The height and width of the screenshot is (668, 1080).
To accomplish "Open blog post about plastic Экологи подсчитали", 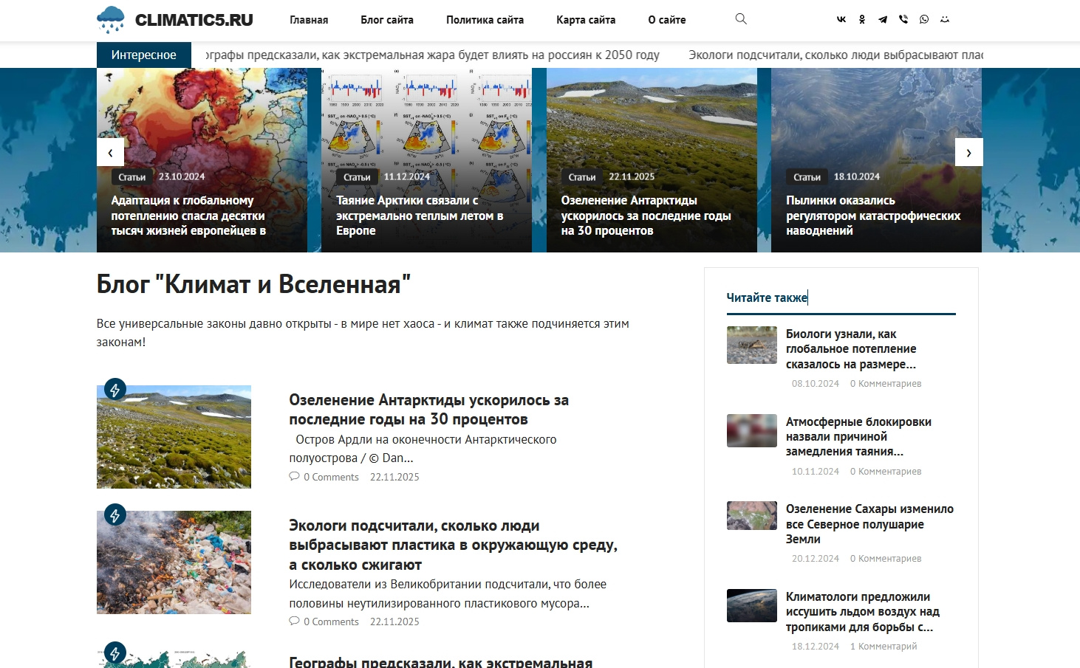I will tap(453, 545).
